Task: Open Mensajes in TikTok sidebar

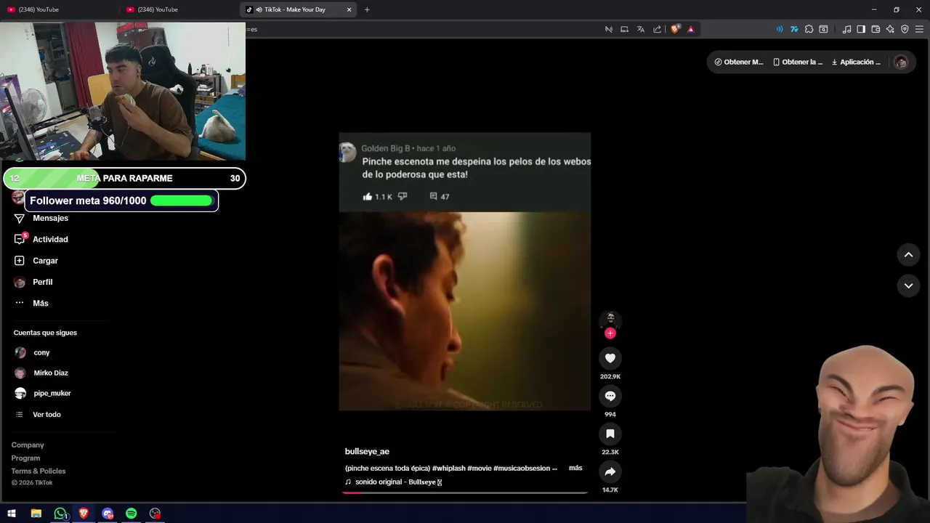Action: pos(41,218)
